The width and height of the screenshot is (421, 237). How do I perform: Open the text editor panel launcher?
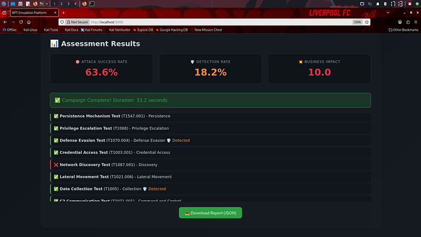coord(28,4)
